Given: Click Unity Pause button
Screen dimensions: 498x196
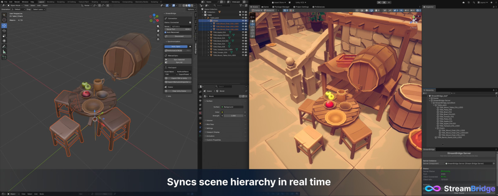Looking at the screenshot, I should pos(385,2).
